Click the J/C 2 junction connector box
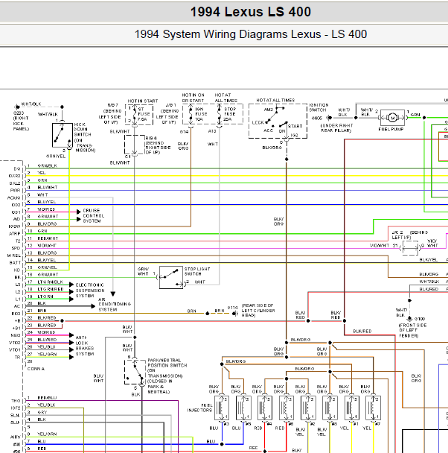Image resolution: width=448 pixels, height=453 pixels. 410,248
